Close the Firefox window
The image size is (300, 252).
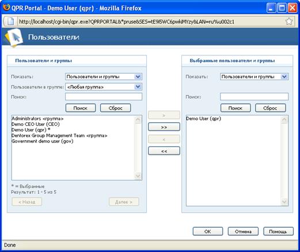pyautogui.click(x=293, y=8)
